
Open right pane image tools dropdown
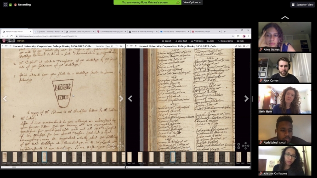pyautogui.click(x=240, y=46)
